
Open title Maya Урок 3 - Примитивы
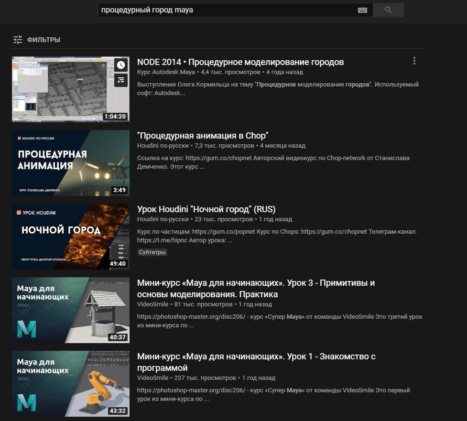pos(256,289)
